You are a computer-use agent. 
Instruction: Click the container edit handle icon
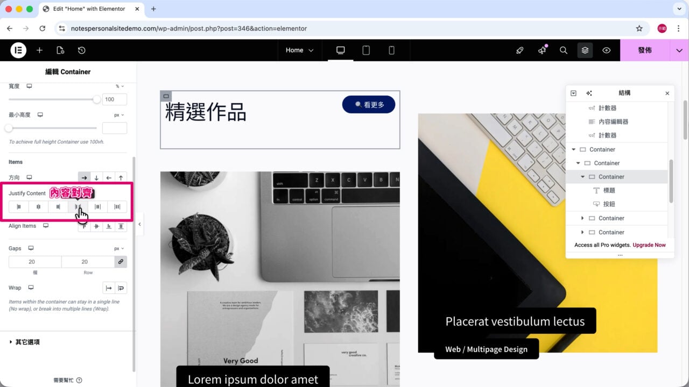tap(166, 96)
